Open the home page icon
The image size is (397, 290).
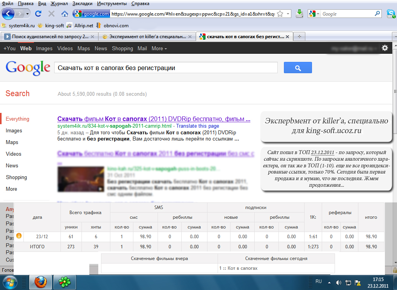pos(65,14)
